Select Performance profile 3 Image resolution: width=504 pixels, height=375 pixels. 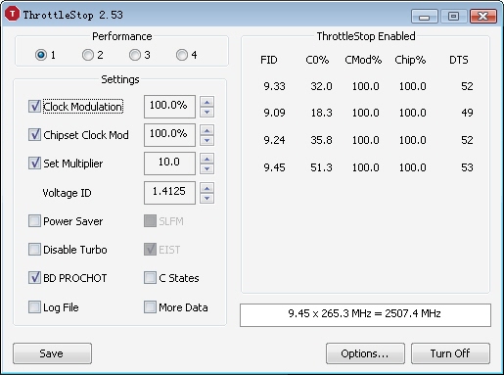coord(135,55)
